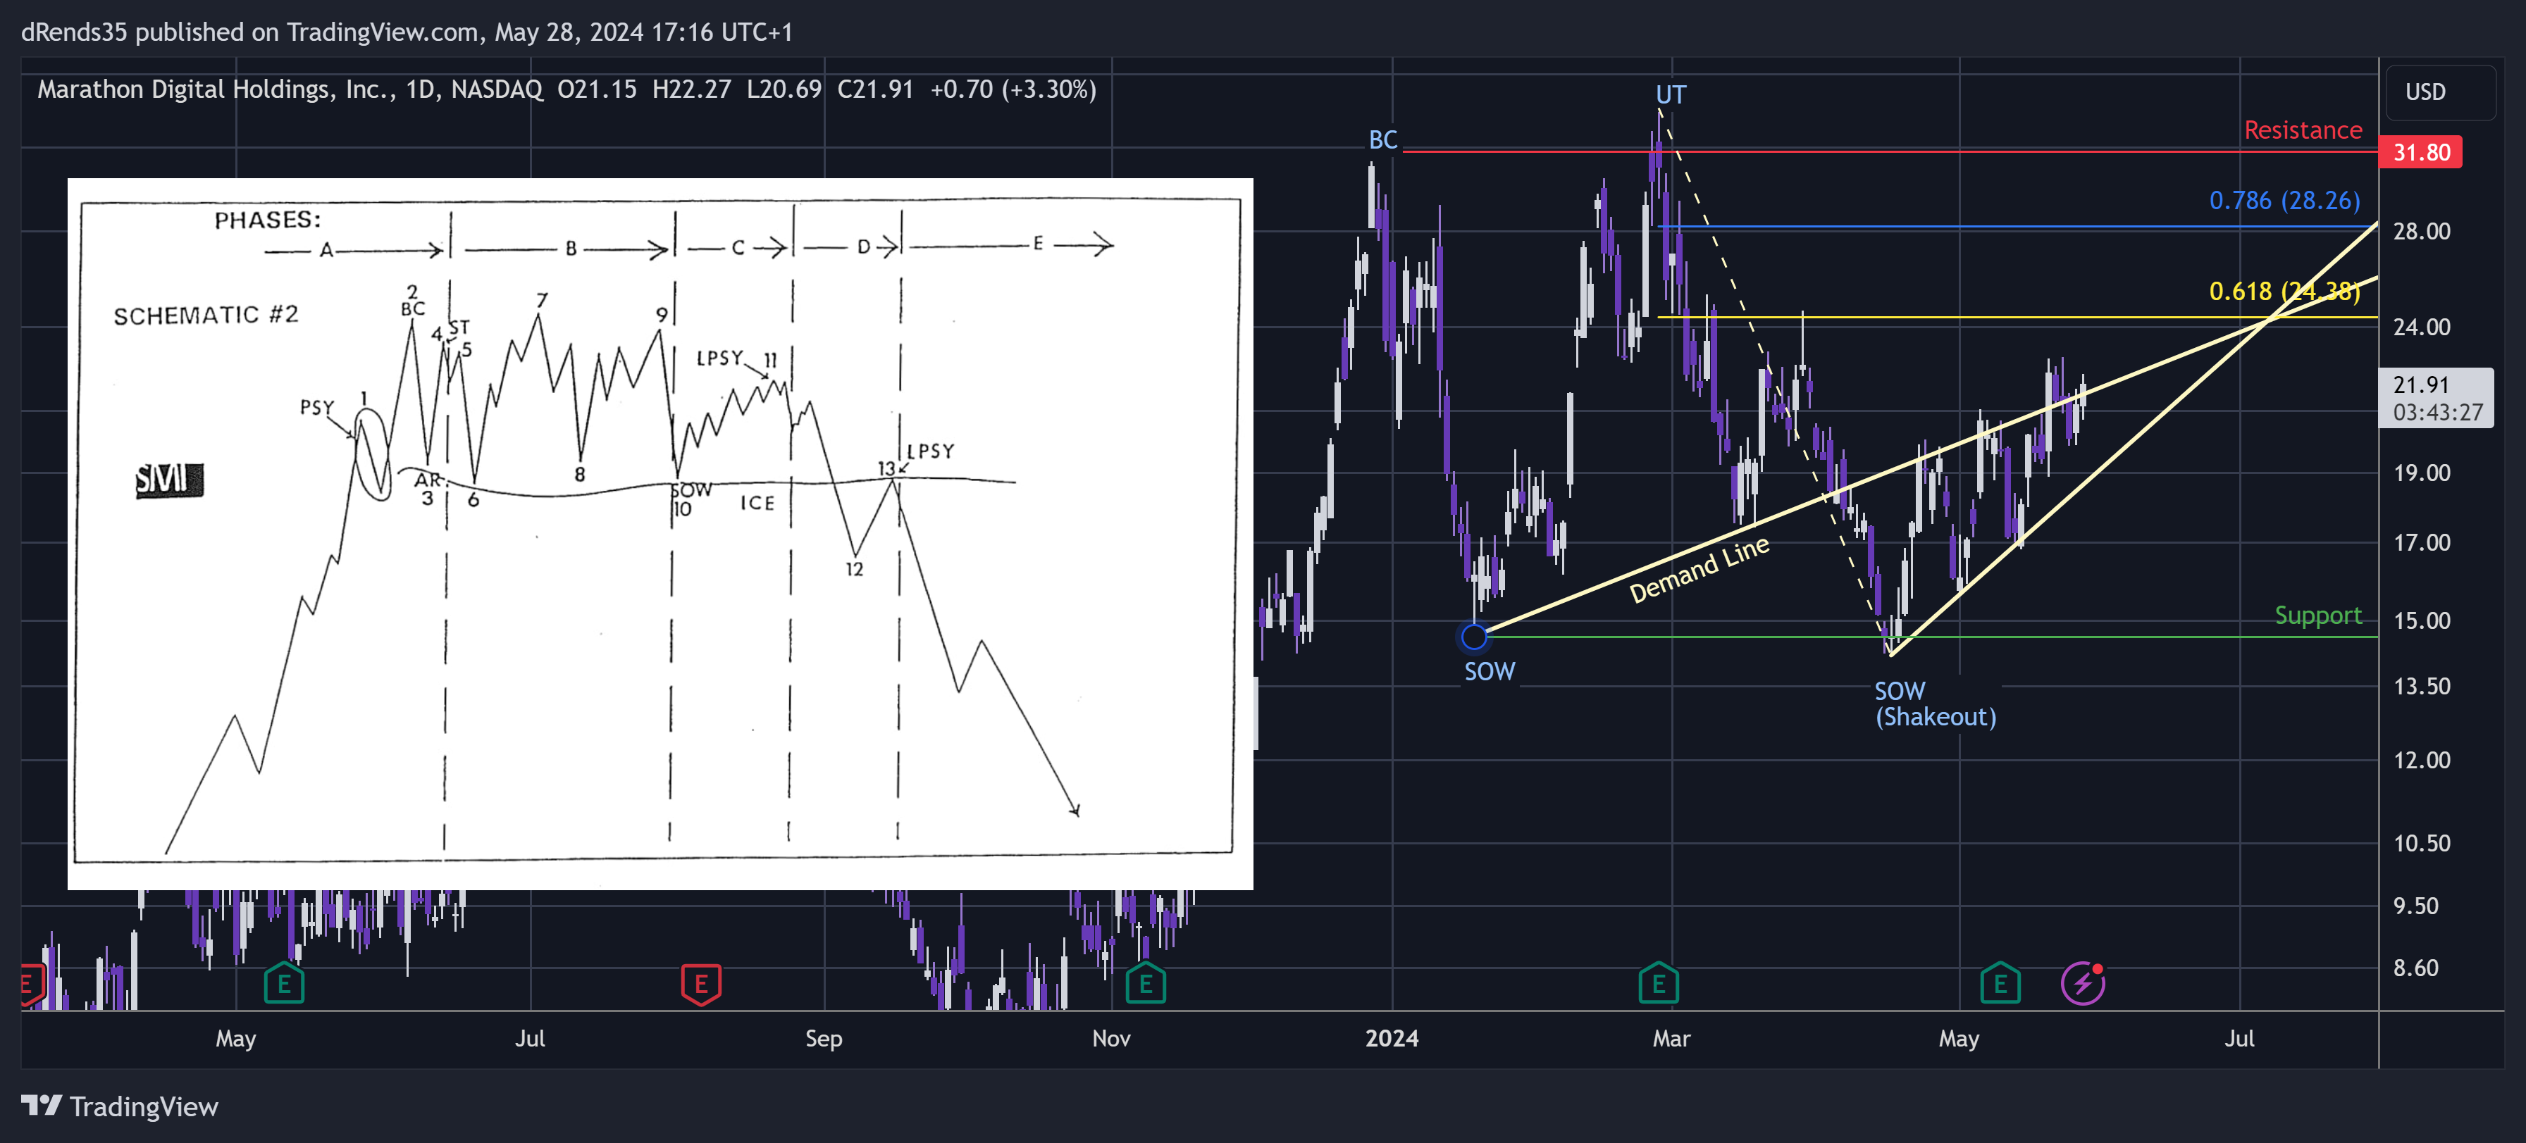Click the 15.00 price scale value
The image size is (2526, 1143).
tap(2421, 620)
